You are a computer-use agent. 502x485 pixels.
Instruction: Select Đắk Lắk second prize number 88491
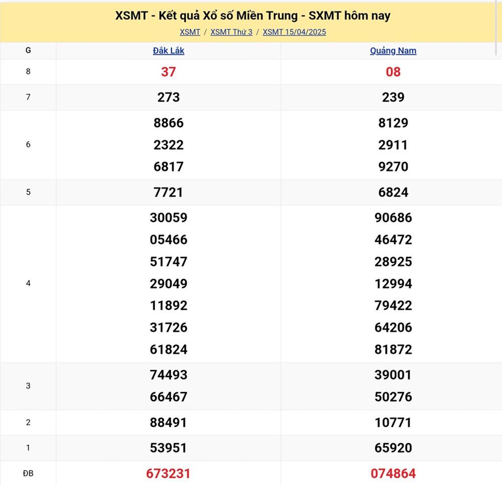(x=168, y=423)
